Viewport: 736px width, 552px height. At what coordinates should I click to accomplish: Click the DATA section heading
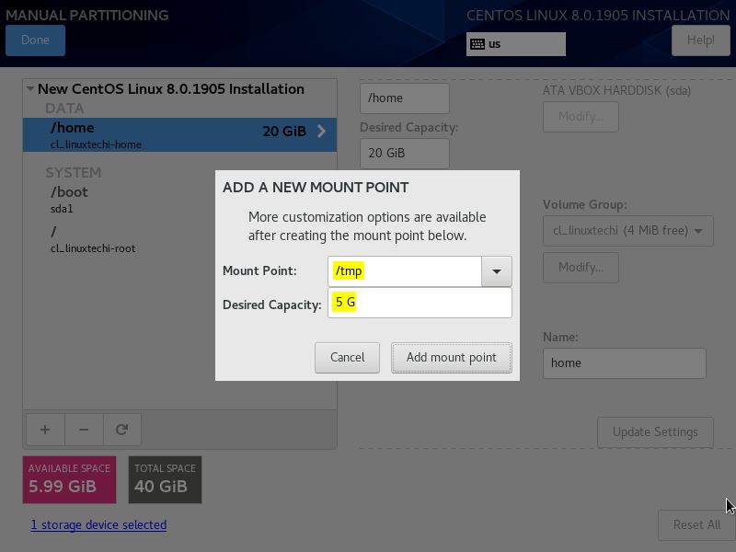tap(64, 109)
